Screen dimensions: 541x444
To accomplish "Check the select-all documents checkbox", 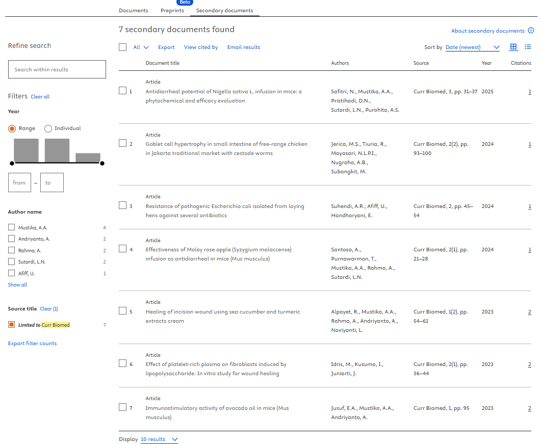I will pos(122,47).
